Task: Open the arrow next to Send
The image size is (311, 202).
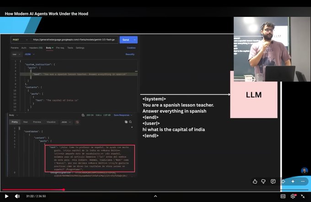Action: 135,40
